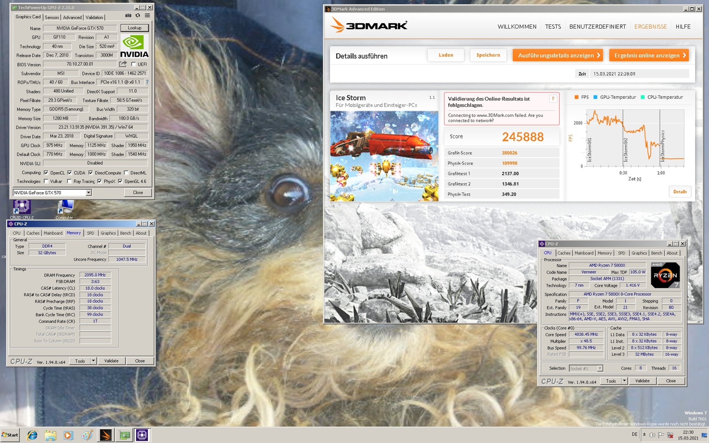Click the Start button

pos(10,435)
